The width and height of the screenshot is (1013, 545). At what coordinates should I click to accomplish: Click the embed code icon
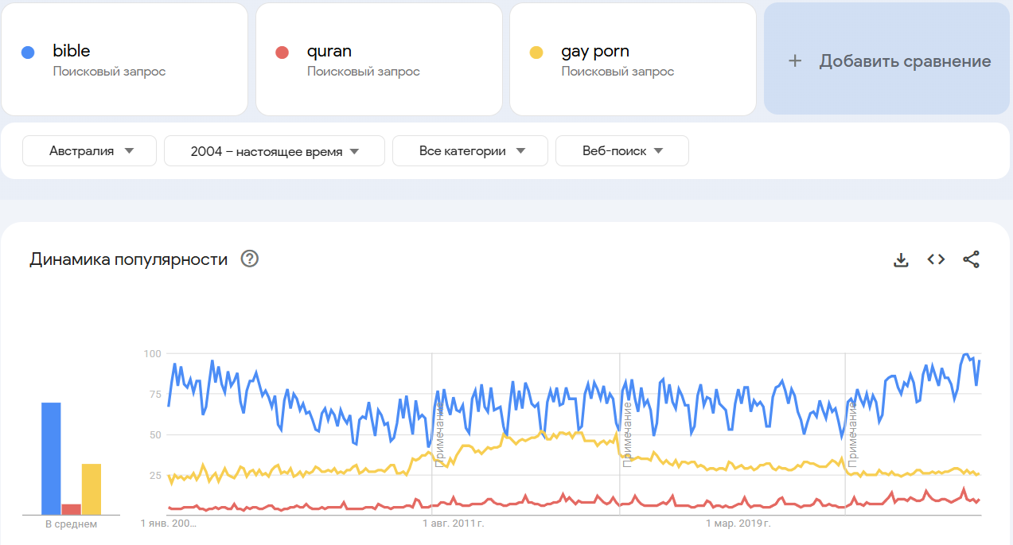(x=936, y=259)
